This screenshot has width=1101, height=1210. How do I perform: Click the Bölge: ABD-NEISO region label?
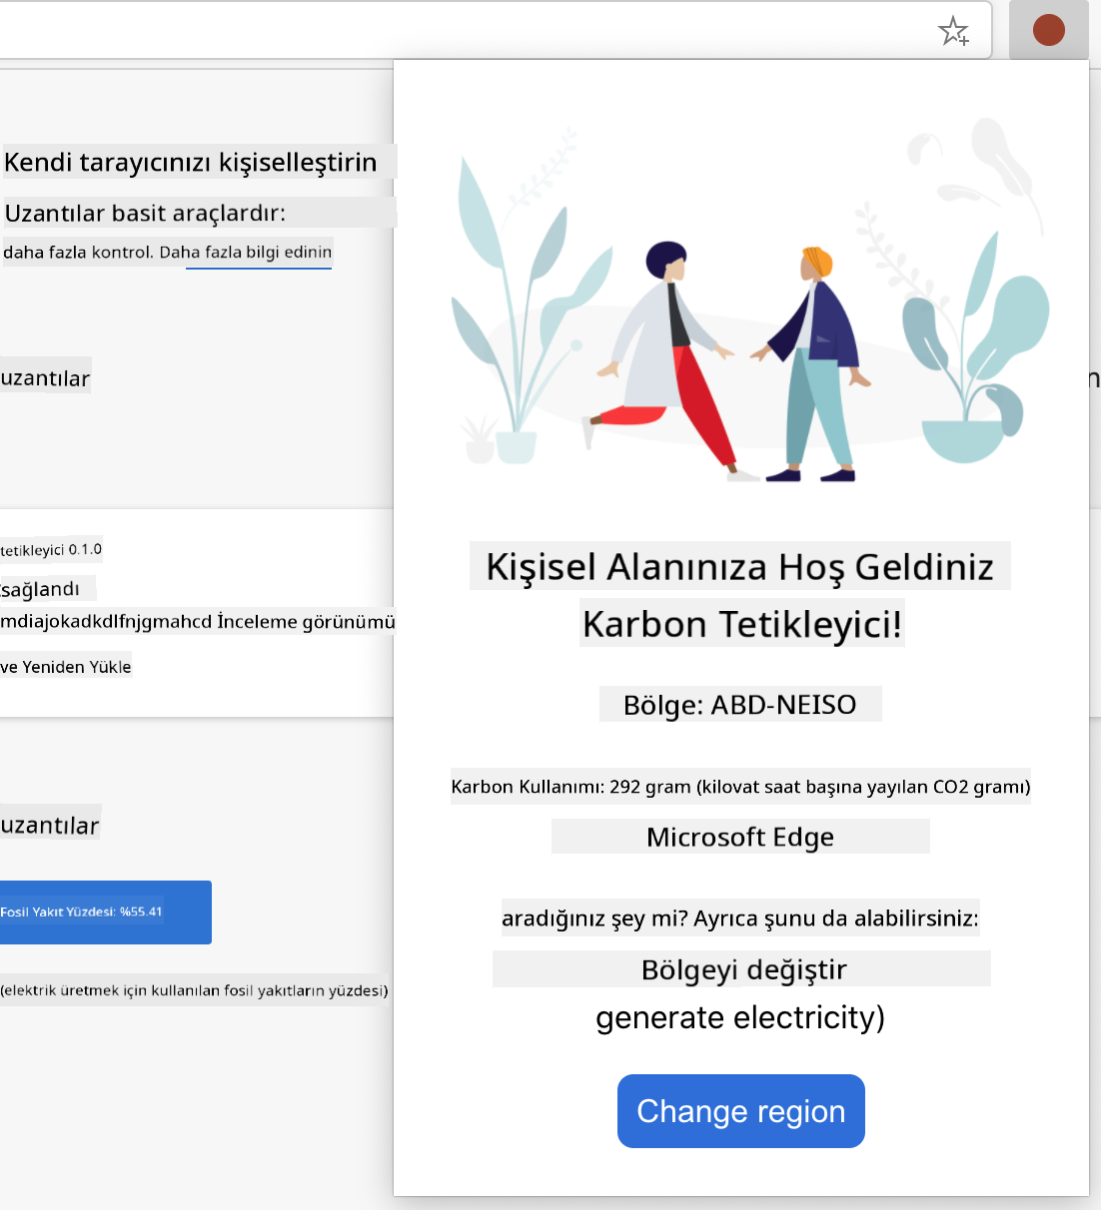click(x=740, y=704)
